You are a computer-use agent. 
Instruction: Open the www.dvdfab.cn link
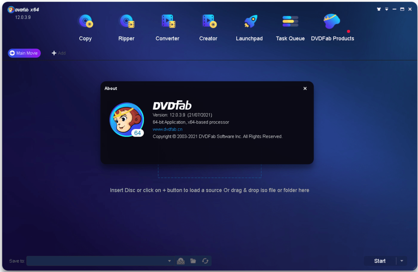(167, 129)
